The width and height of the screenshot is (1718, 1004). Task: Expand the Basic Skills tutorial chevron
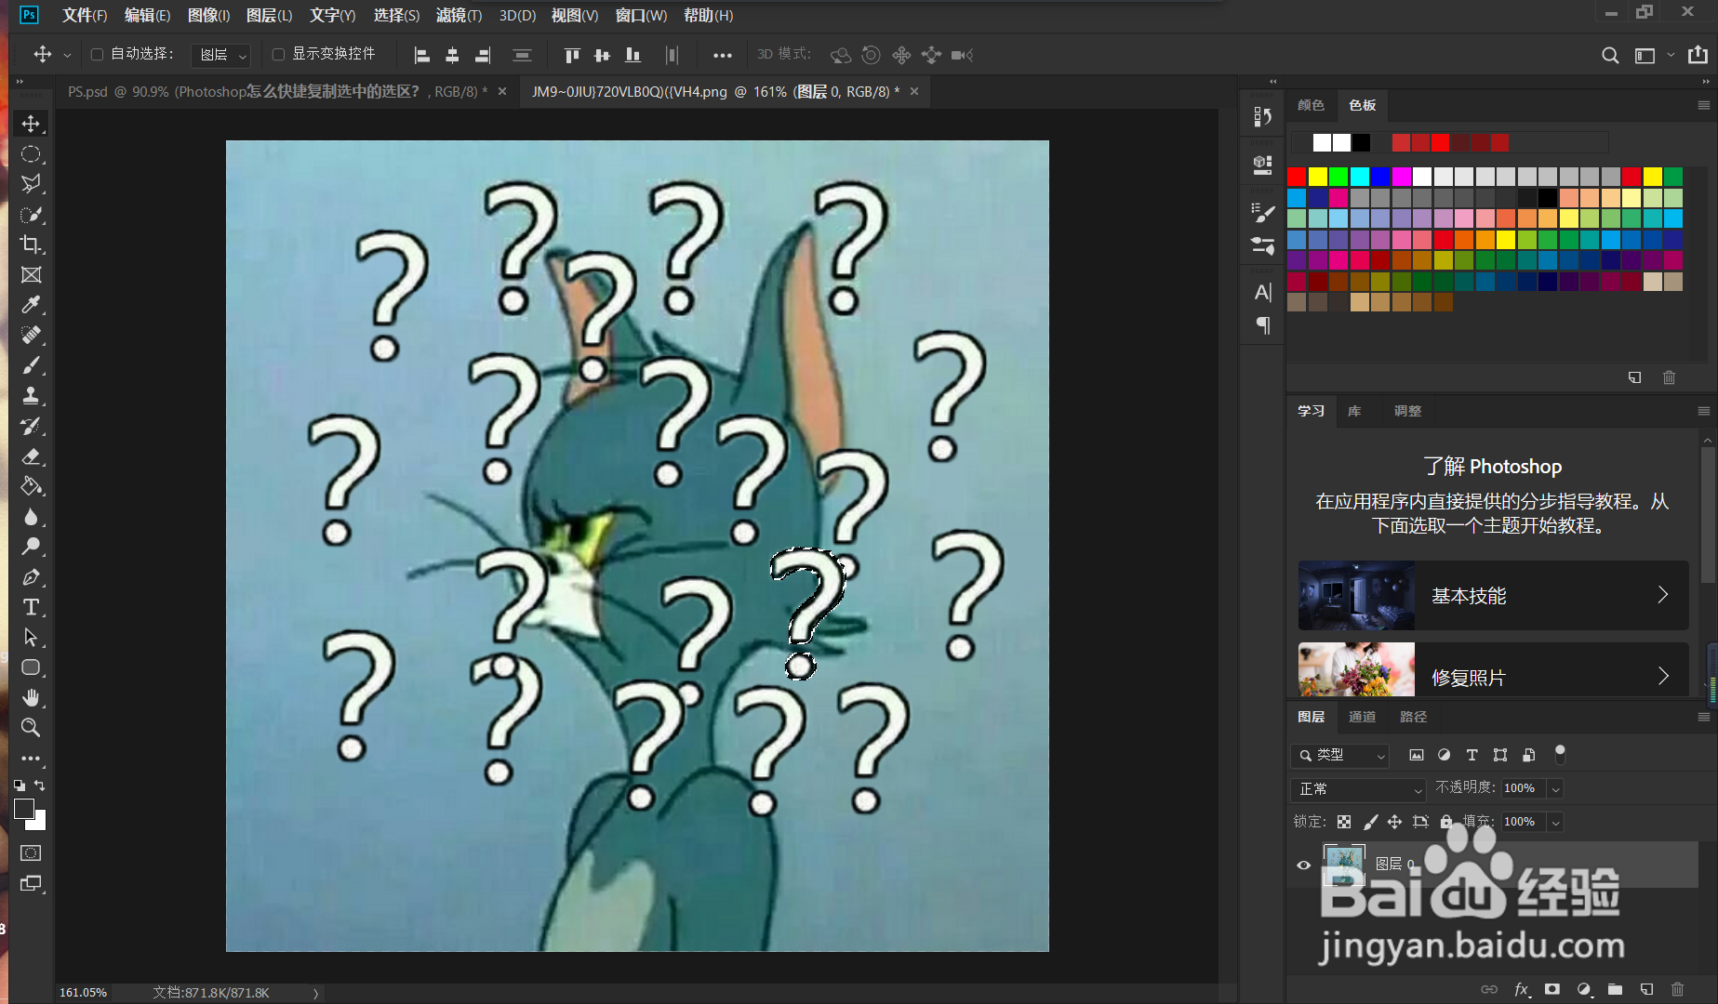[x=1663, y=595]
